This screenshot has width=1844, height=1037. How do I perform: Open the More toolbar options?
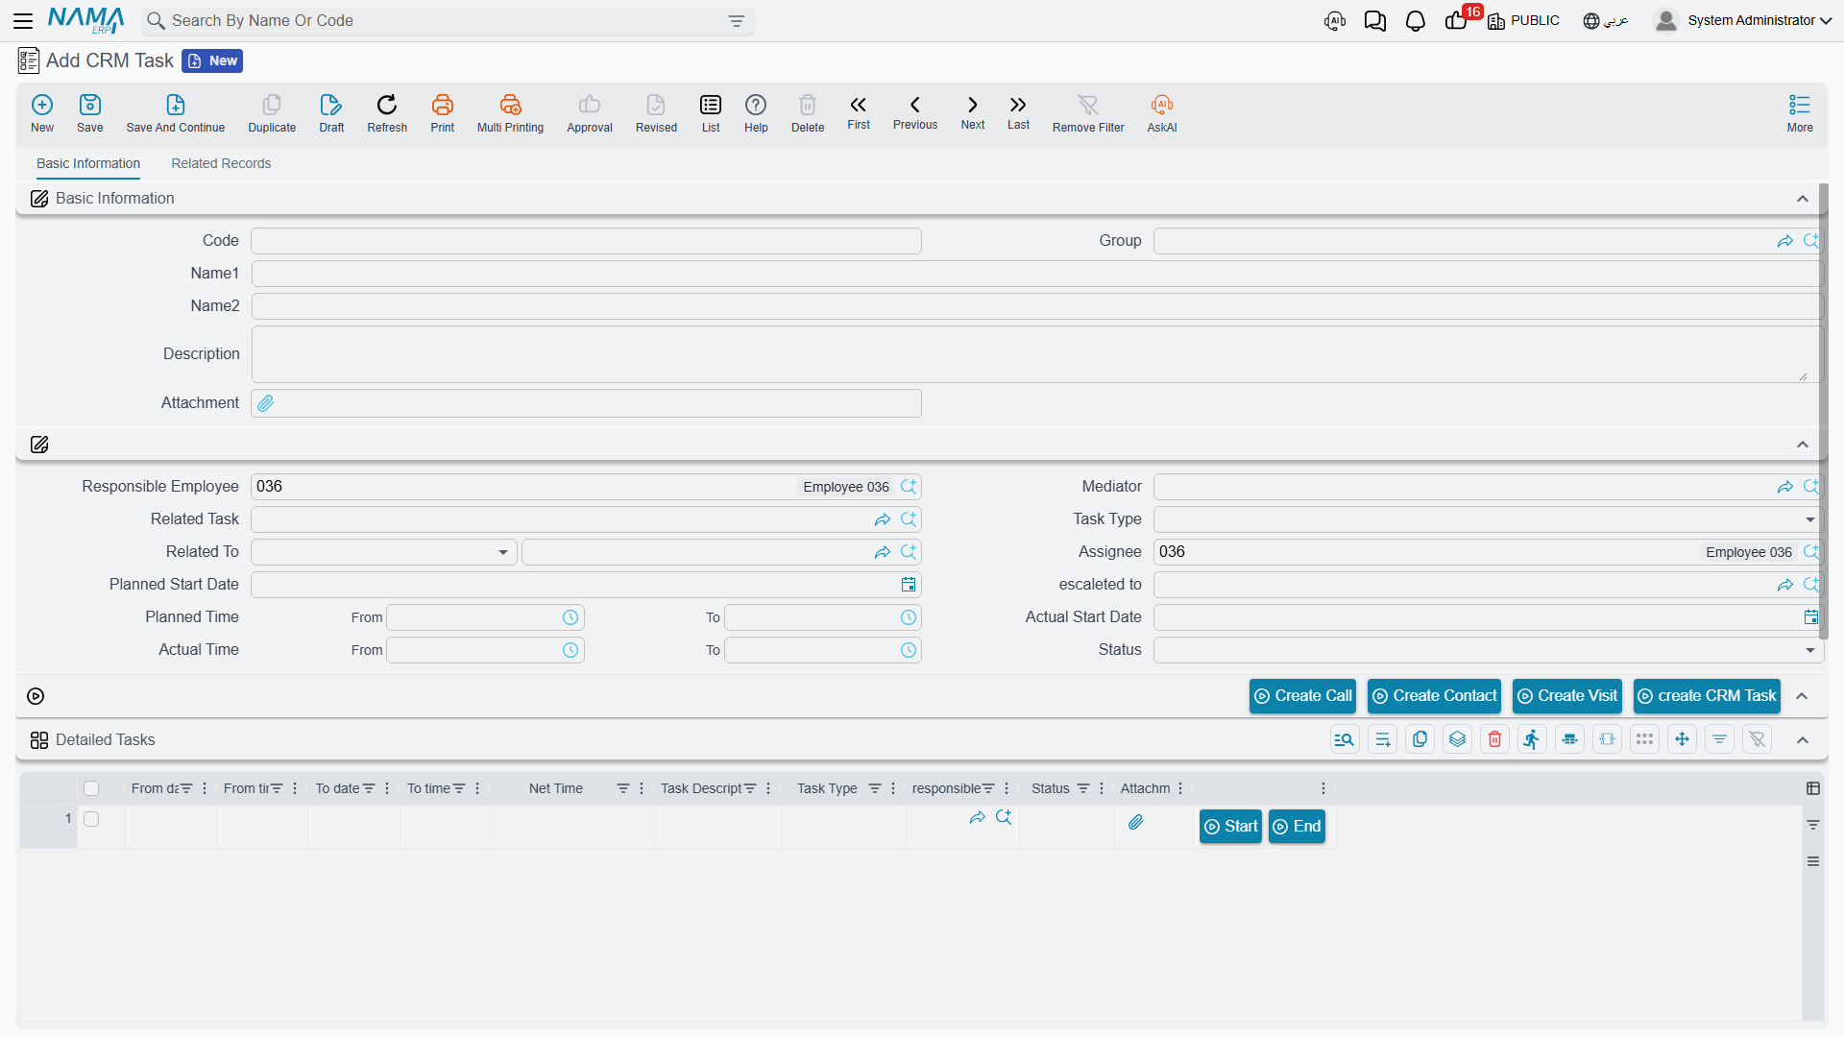(x=1800, y=112)
